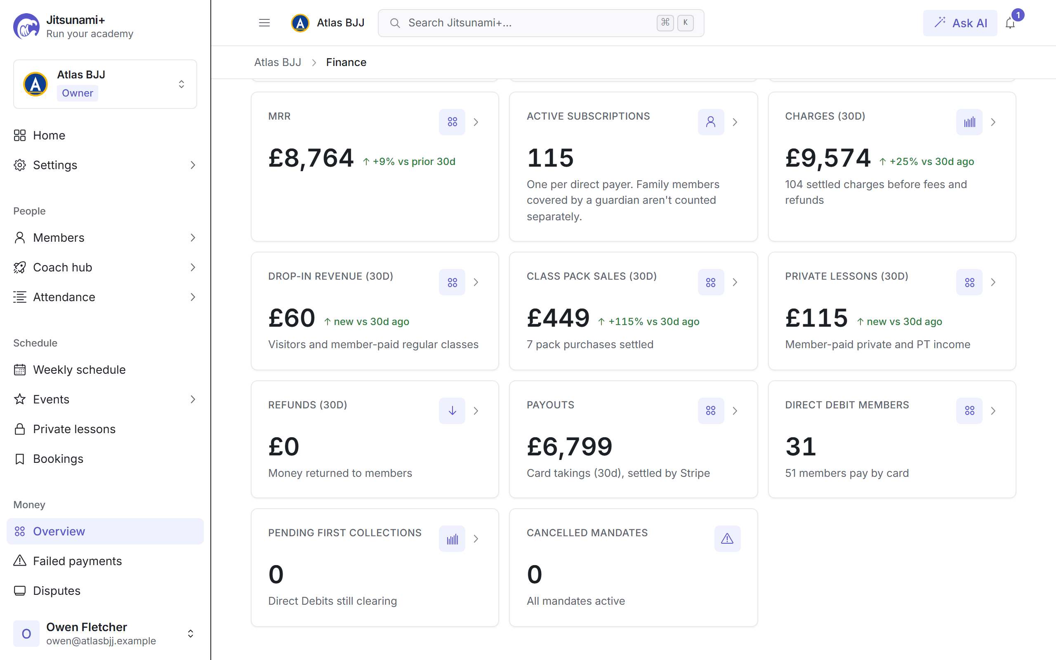Expand the Events submenu

(x=193, y=399)
